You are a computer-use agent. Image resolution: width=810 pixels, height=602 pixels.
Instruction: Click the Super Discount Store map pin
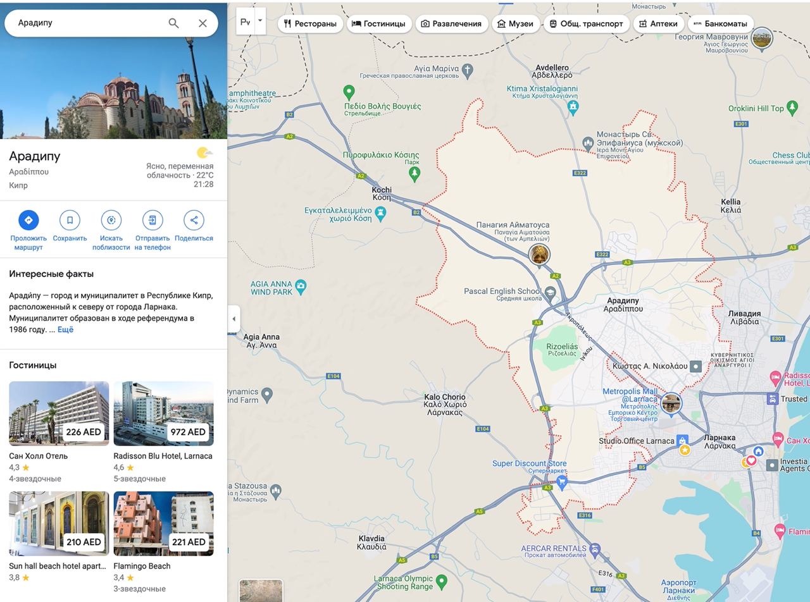coord(561,481)
